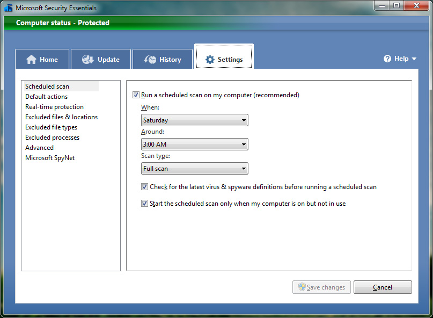Expand the Help menu arrow
This screenshot has width=433, height=318.
[x=414, y=59]
